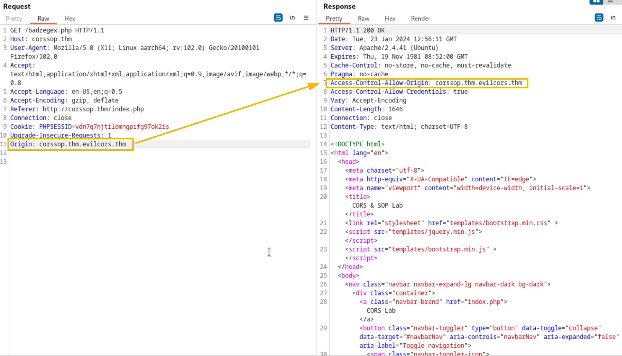Click the 'text/html,application/xhtml+xml' Accept value line

[x=158, y=74]
